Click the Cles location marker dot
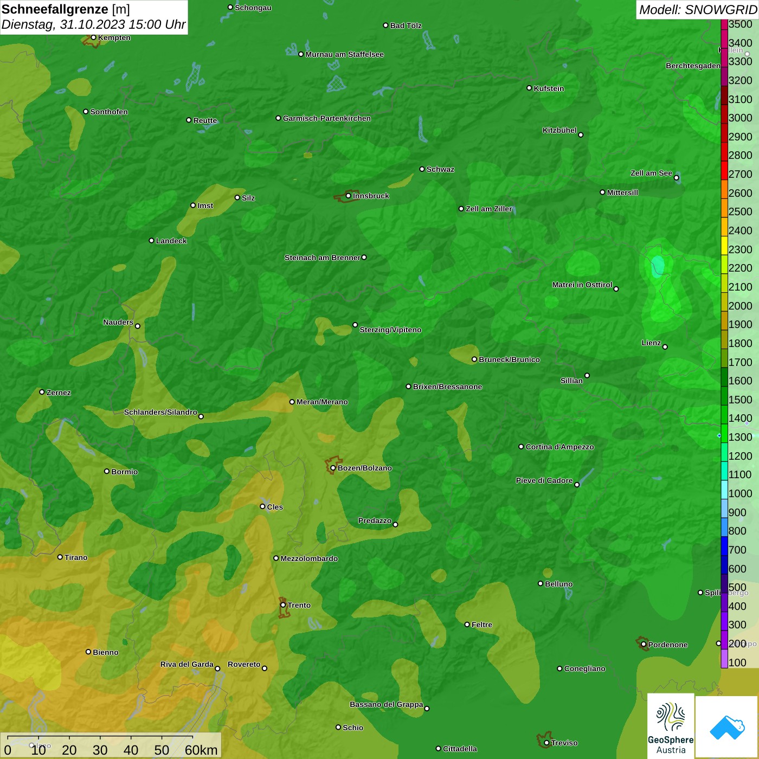This screenshot has width=759, height=759. 262,506
